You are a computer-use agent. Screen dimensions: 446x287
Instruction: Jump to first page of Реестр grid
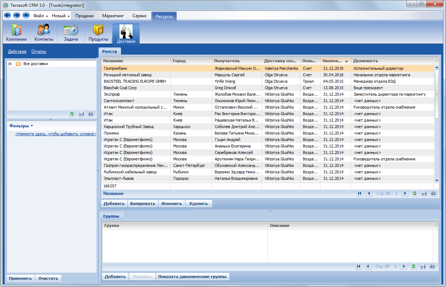coord(359,193)
